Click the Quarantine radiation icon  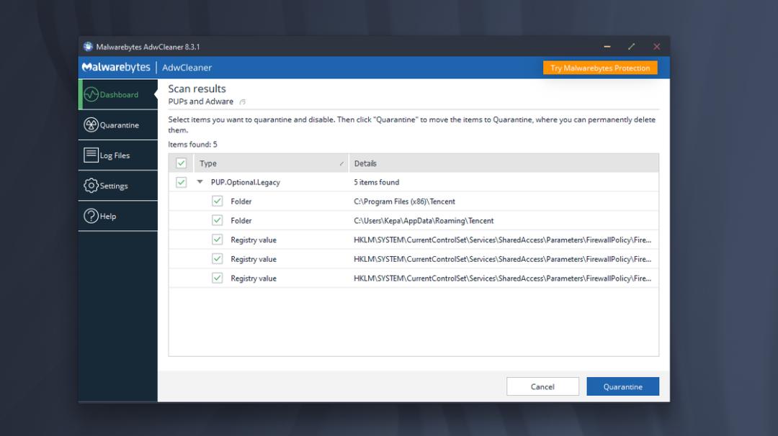tap(91, 125)
